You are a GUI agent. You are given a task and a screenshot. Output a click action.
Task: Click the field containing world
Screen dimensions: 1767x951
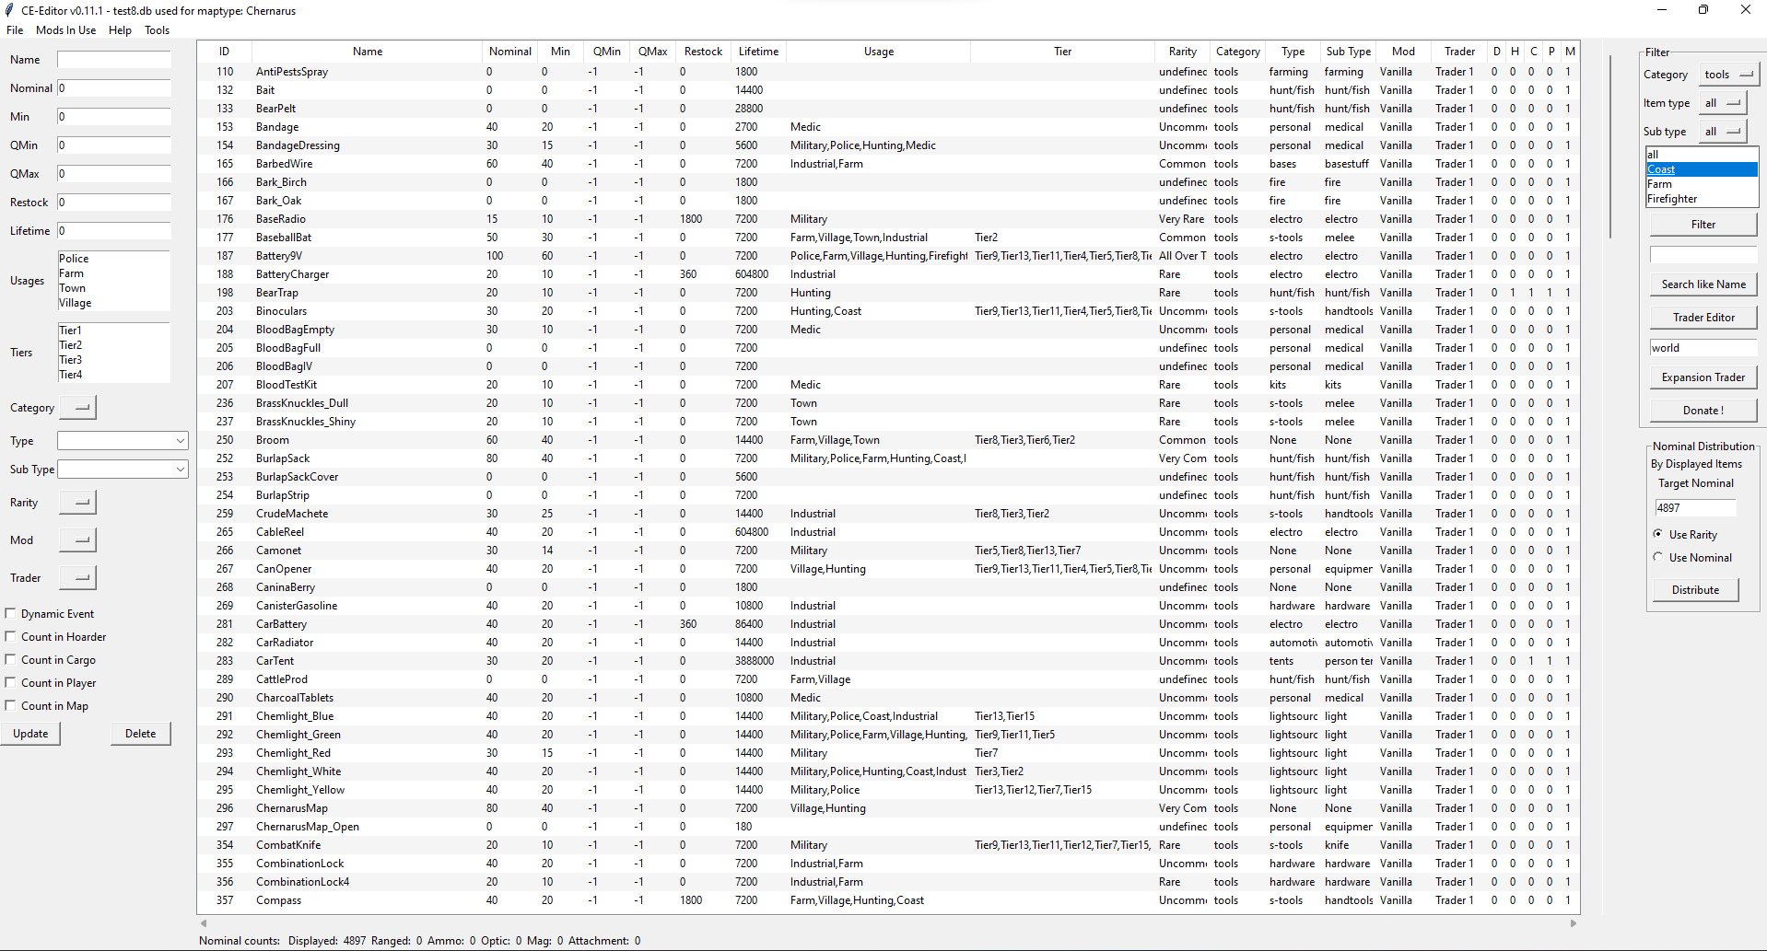tap(1703, 348)
